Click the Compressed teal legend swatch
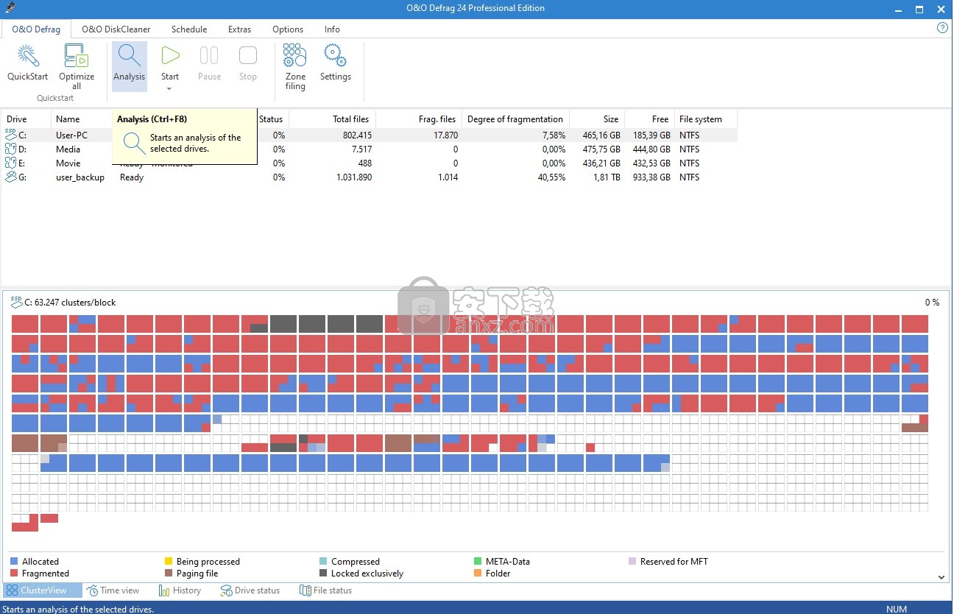This screenshot has width=954, height=614. point(324,562)
